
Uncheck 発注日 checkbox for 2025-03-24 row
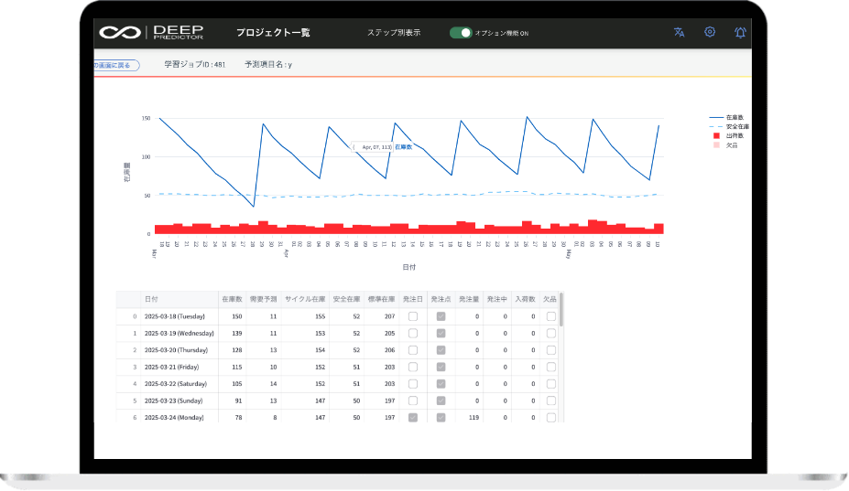click(x=413, y=417)
